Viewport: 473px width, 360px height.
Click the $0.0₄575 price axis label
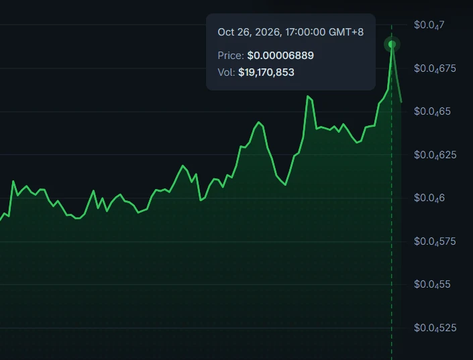point(435,242)
